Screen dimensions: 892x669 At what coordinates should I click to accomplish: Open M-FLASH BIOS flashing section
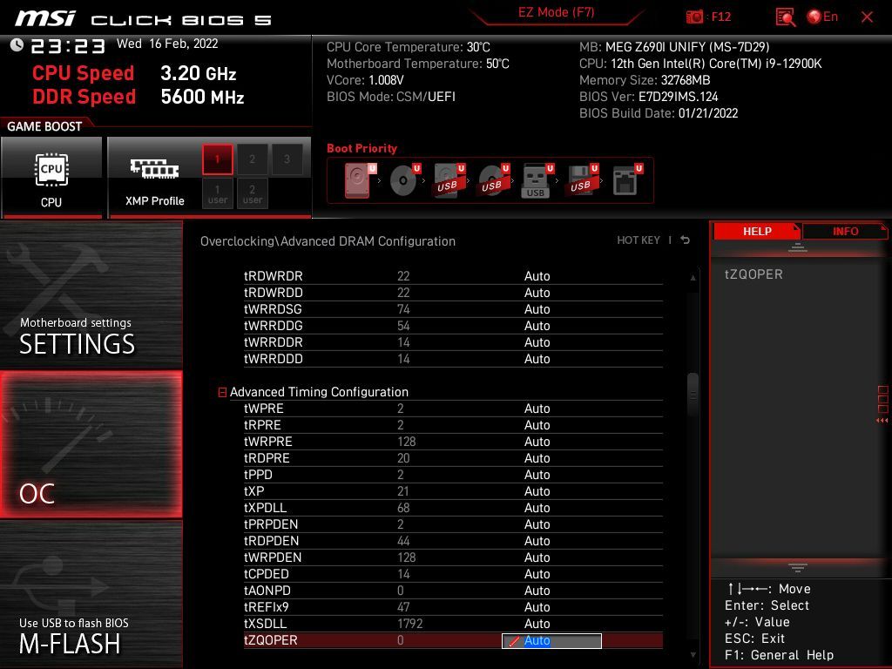coord(91,594)
